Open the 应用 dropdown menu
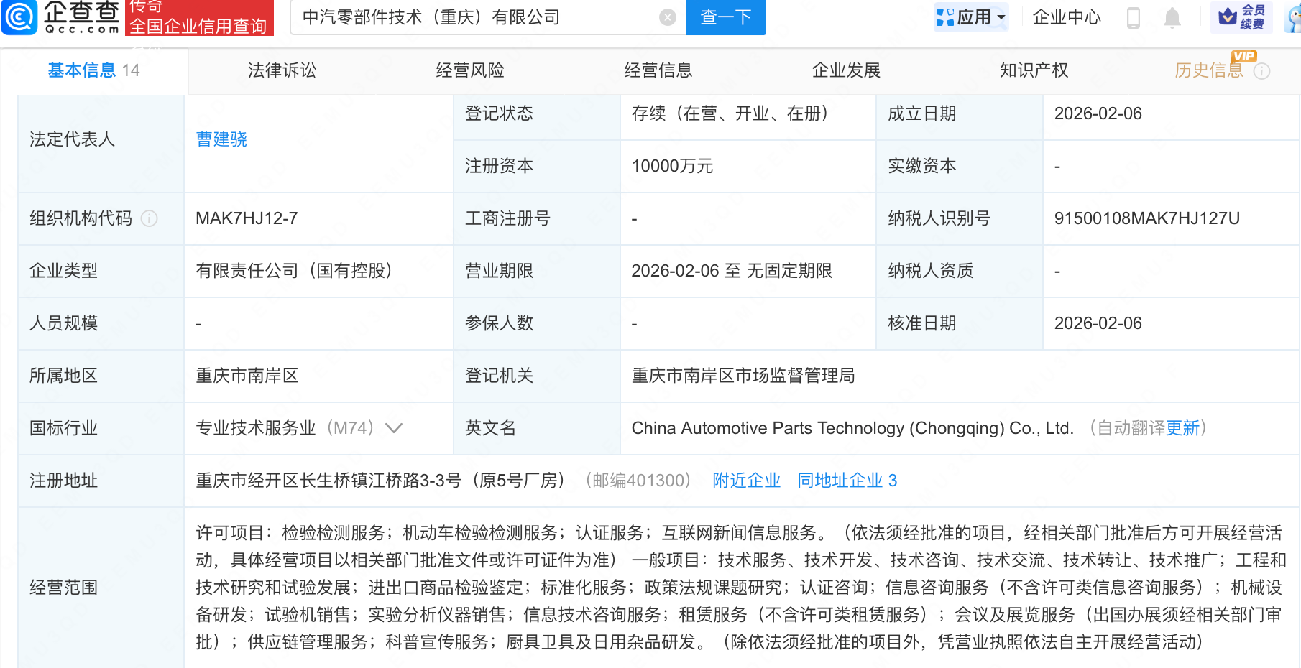Image resolution: width=1301 pixels, height=668 pixels. click(971, 17)
